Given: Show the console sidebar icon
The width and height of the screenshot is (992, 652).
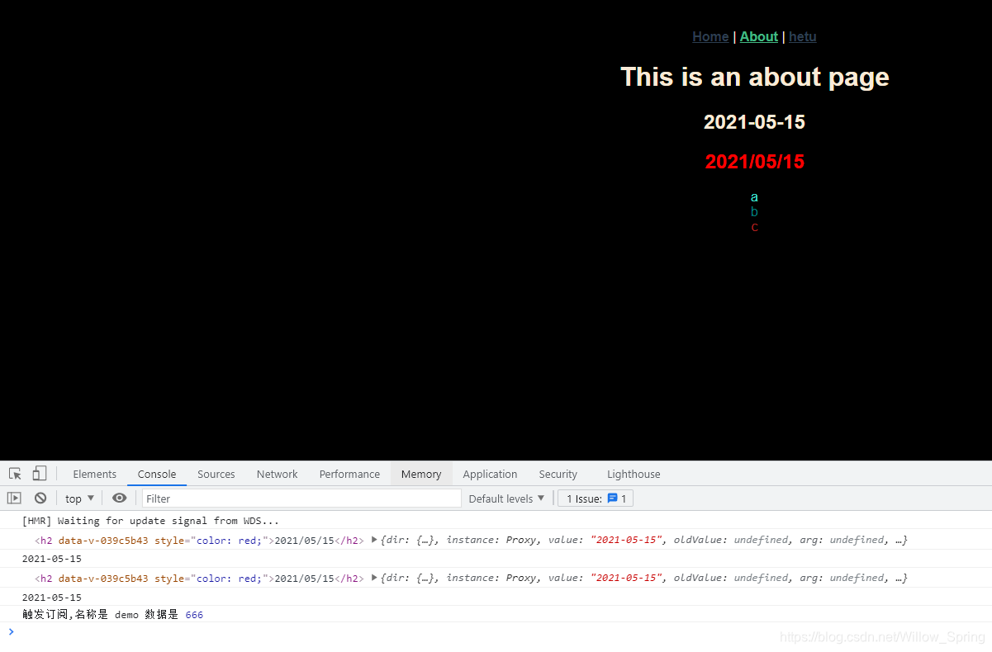Looking at the screenshot, I should pyautogui.click(x=14, y=498).
